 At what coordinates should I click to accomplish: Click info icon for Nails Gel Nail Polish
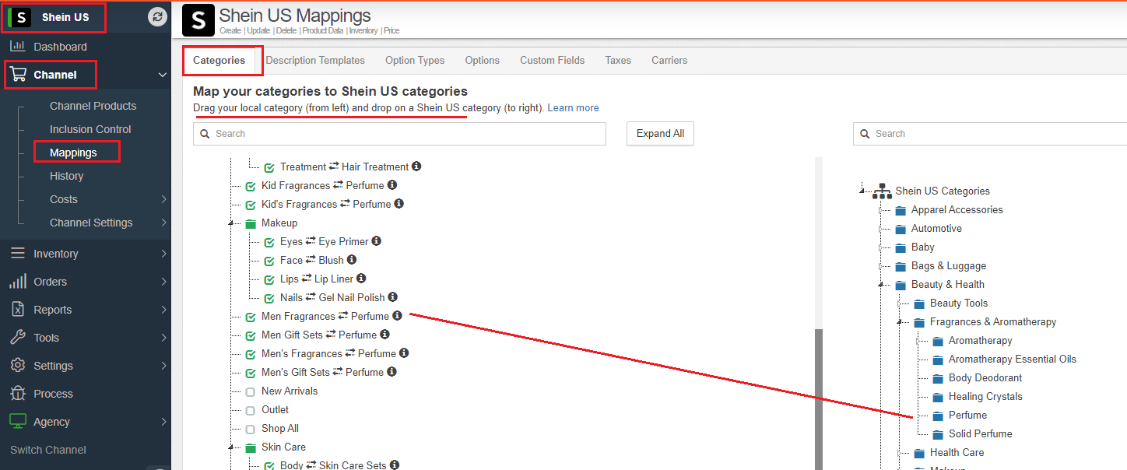click(x=393, y=297)
